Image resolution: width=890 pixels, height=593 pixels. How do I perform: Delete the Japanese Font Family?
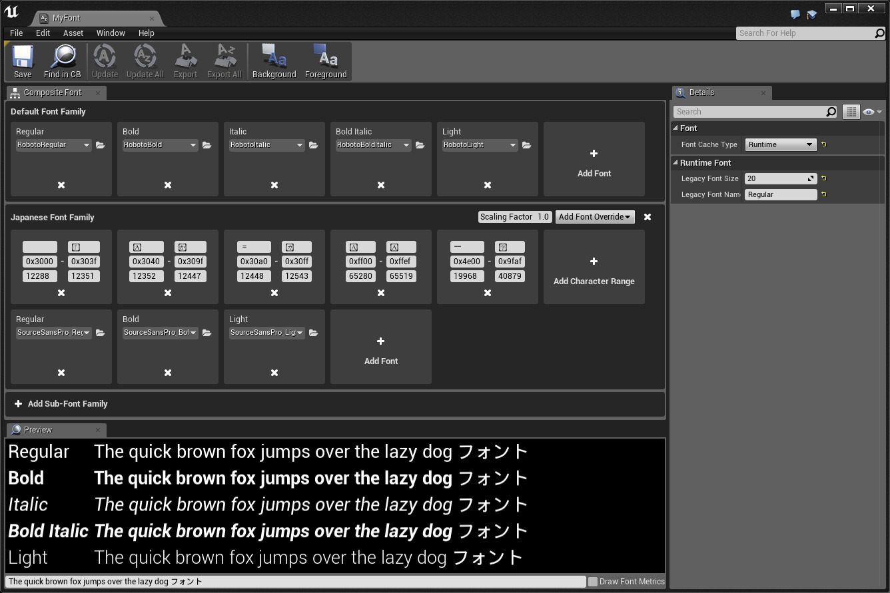click(x=648, y=217)
